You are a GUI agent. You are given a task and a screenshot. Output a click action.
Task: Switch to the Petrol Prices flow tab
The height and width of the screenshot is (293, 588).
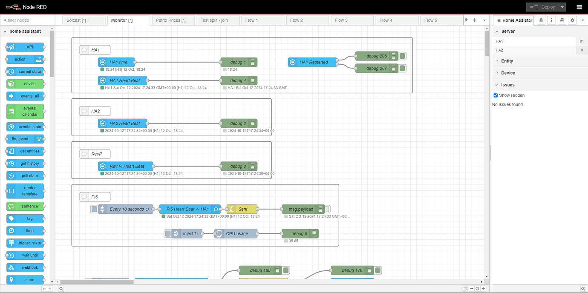(x=173, y=20)
